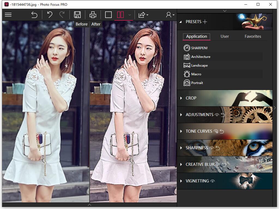
Task: Switch to single image view
Action: [x=108, y=15]
